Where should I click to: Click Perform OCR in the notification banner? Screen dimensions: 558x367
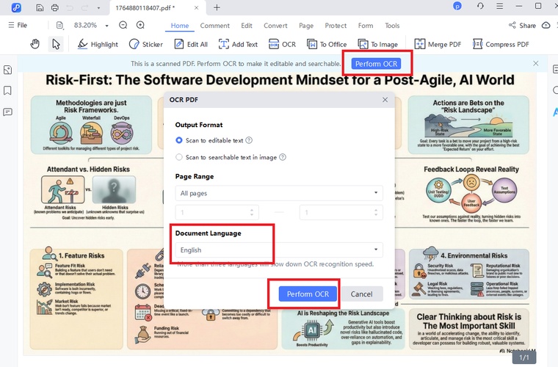tap(376, 64)
